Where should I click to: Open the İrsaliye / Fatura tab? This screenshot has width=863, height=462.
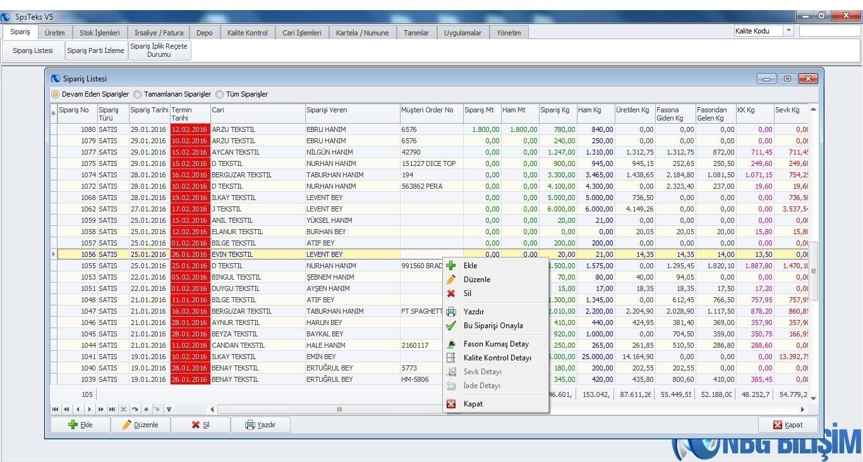click(159, 33)
